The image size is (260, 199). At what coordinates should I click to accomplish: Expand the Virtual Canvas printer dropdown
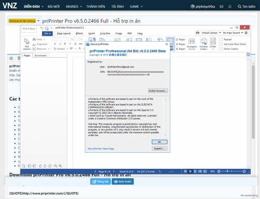coord(220,33)
